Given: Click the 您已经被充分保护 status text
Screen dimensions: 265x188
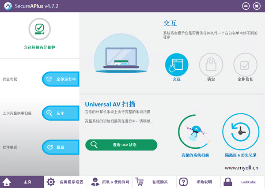Looking at the screenshot, I should (40, 47).
